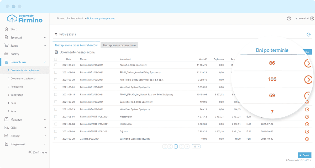Click the Cajovna contractor cell
This screenshot has height=168, width=315.
pyautogui.click(x=124, y=131)
